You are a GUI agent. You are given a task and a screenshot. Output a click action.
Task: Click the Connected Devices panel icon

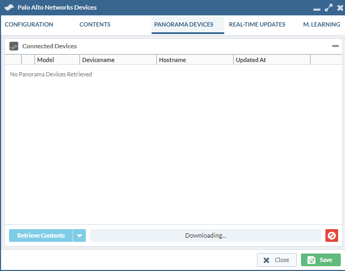(14, 46)
